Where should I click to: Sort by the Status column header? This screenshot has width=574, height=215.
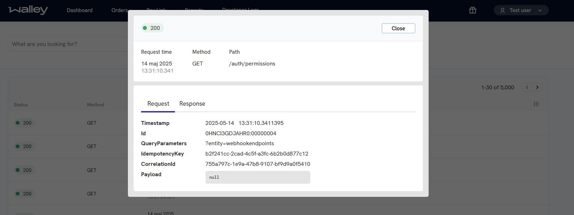point(21,105)
